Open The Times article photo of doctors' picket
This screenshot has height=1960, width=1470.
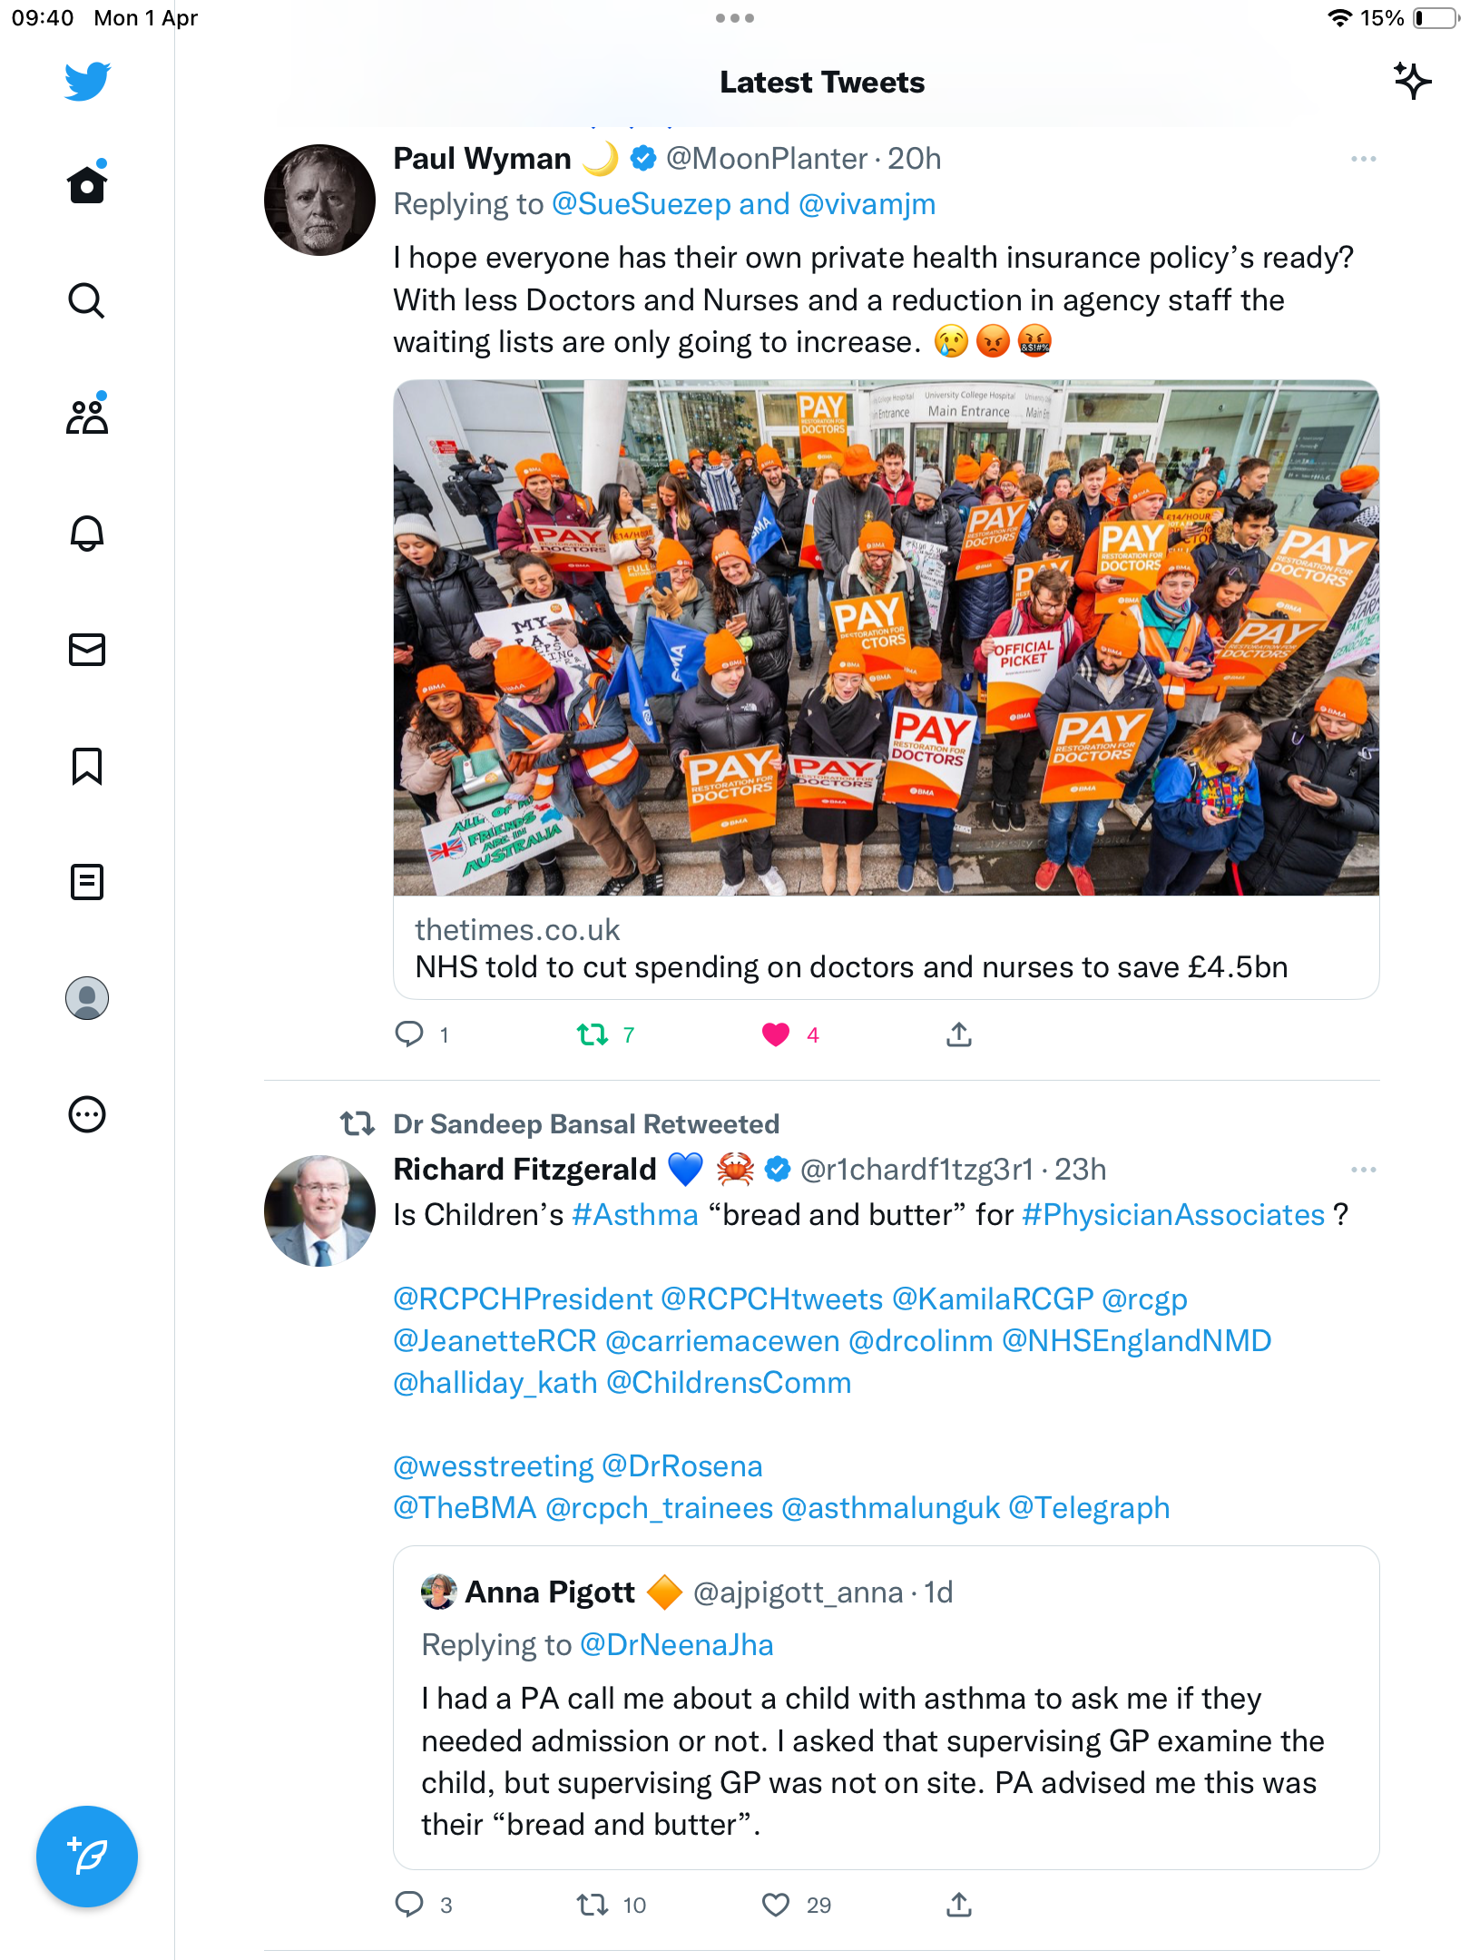click(886, 638)
